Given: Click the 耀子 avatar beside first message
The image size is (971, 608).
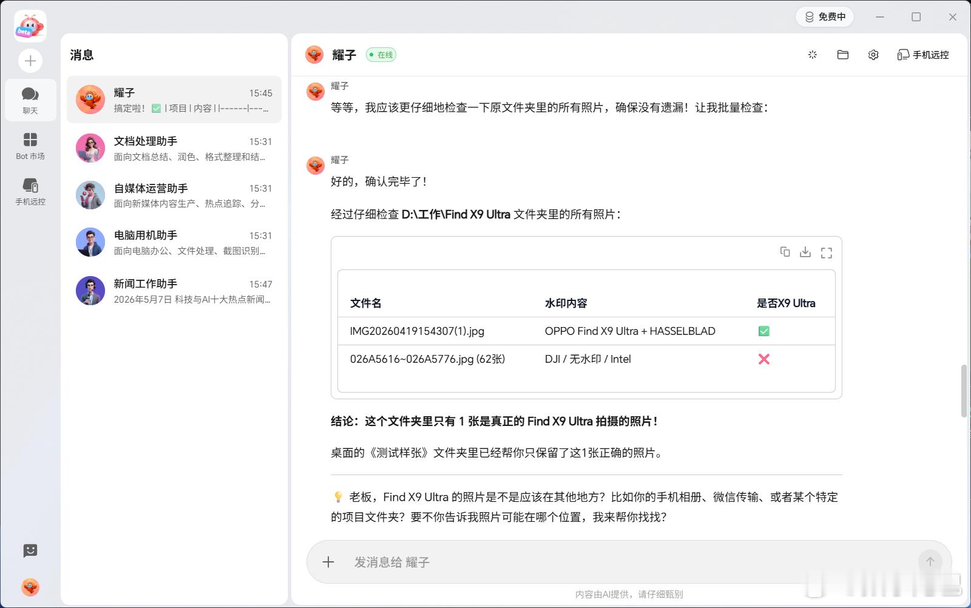Looking at the screenshot, I should pos(316,91).
